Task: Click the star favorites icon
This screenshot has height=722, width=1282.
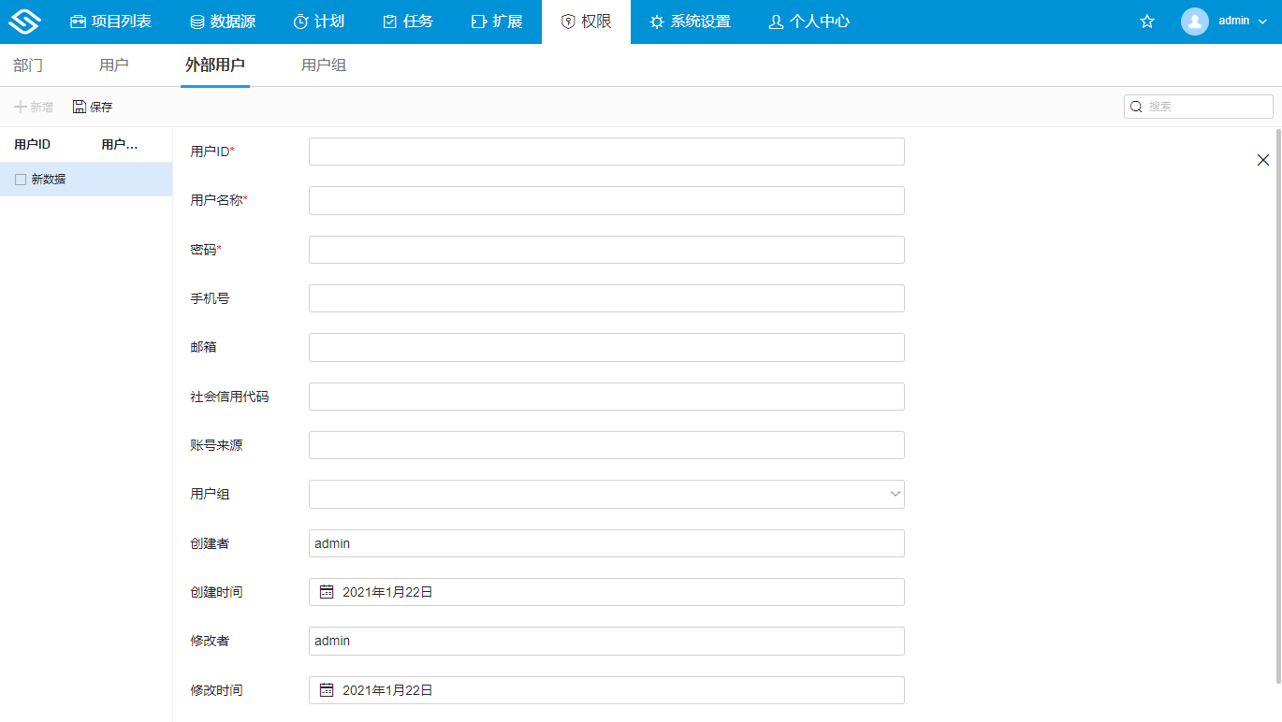Action: pos(1147,22)
